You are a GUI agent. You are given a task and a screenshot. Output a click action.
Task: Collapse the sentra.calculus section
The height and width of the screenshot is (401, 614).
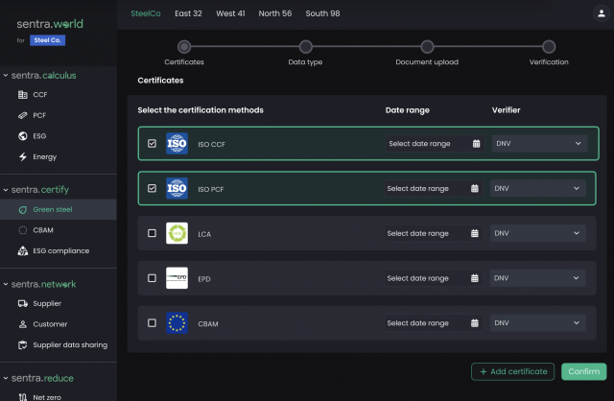(x=6, y=75)
